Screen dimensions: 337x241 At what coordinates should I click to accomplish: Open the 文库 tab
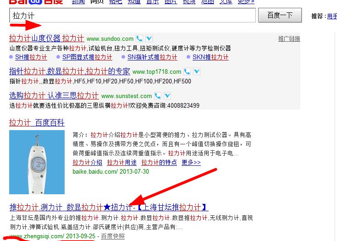226,2
